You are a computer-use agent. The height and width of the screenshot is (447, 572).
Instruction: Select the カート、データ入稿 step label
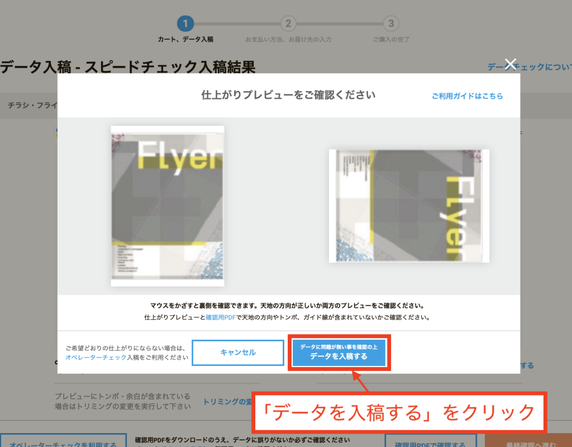pyautogui.click(x=185, y=40)
